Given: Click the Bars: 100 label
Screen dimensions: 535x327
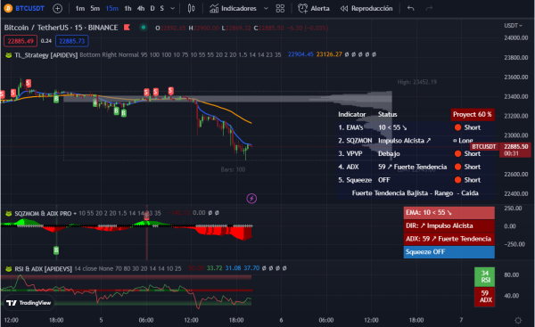Looking at the screenshot, I should 233,169.
